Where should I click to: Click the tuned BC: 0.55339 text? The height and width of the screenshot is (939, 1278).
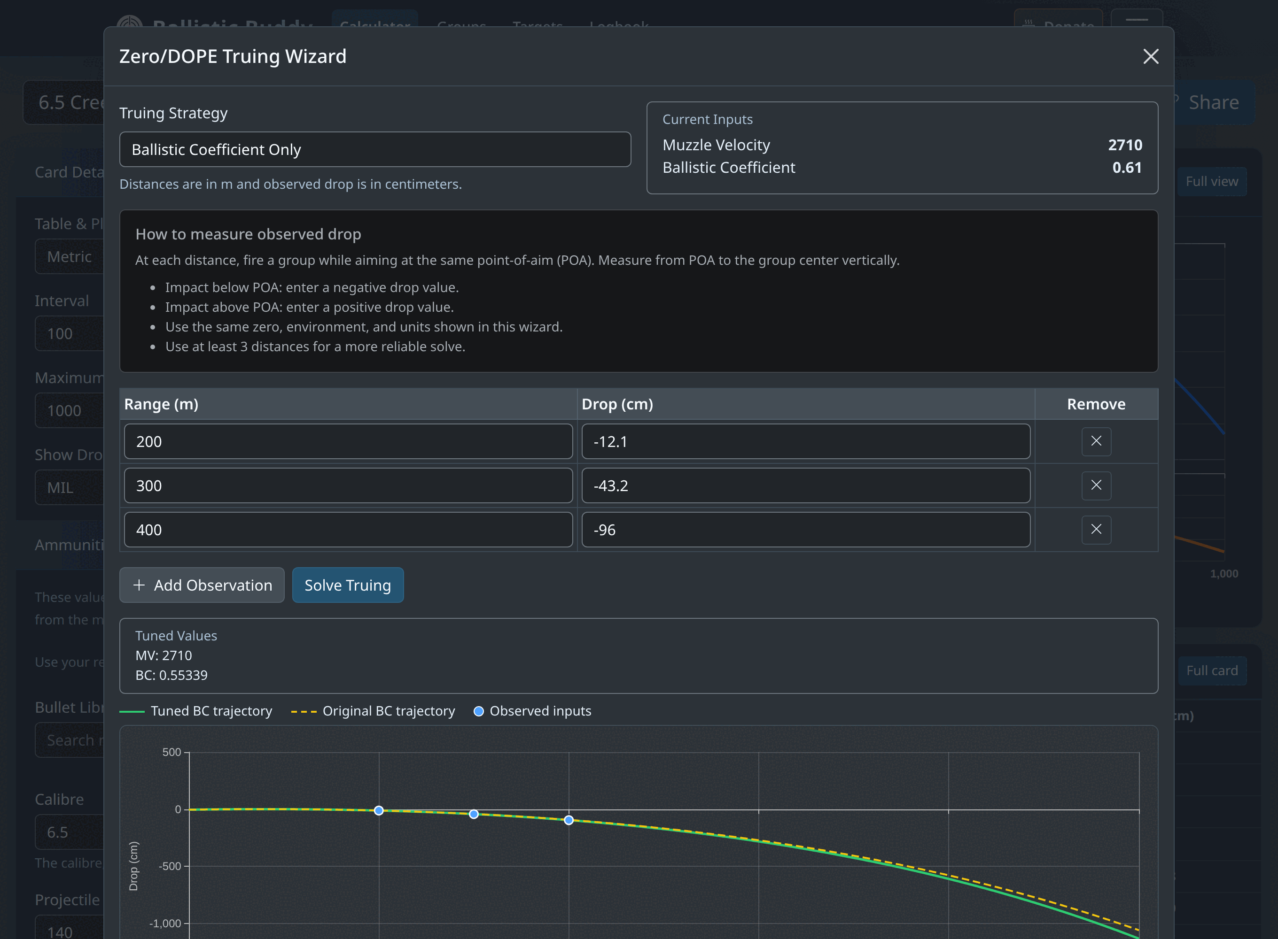pyautogui.click(x=171, y=675)
